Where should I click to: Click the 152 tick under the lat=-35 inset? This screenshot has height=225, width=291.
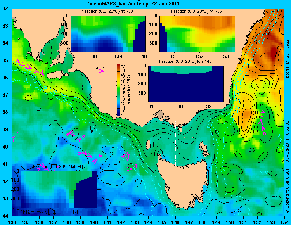click(199, 56)
